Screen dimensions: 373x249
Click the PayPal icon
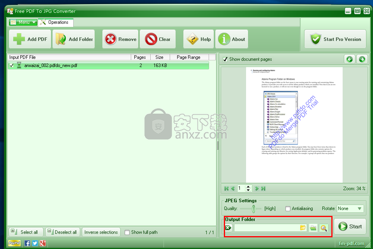[14, 243]
